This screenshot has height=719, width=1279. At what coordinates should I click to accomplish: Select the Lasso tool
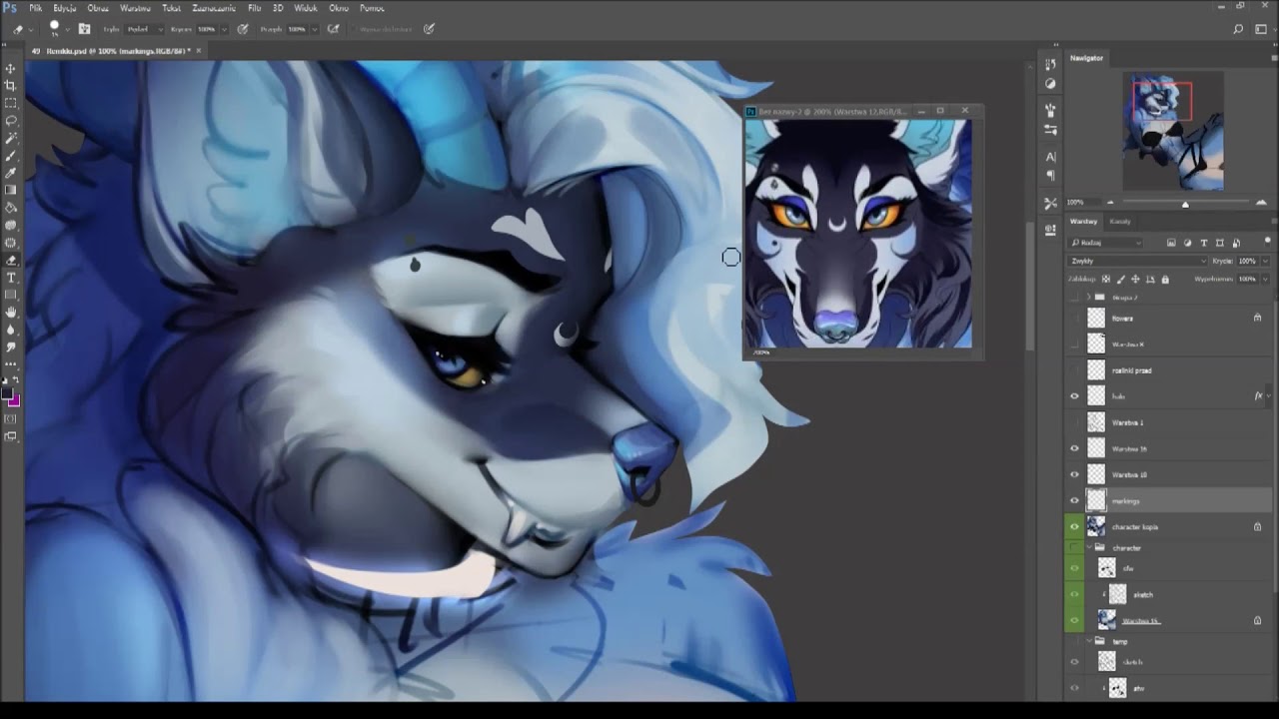(x=11, y=121)
